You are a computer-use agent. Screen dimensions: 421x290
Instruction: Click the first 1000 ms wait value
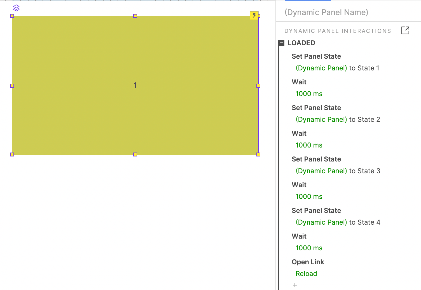pyautogui.click(x=309, y=94)
